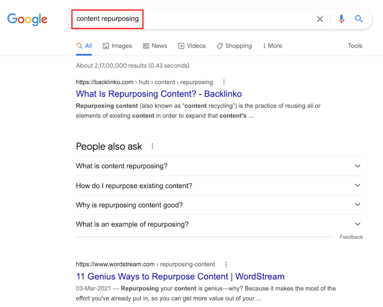
Task: Switch to the Shopping tab
Action: (234, 46)
